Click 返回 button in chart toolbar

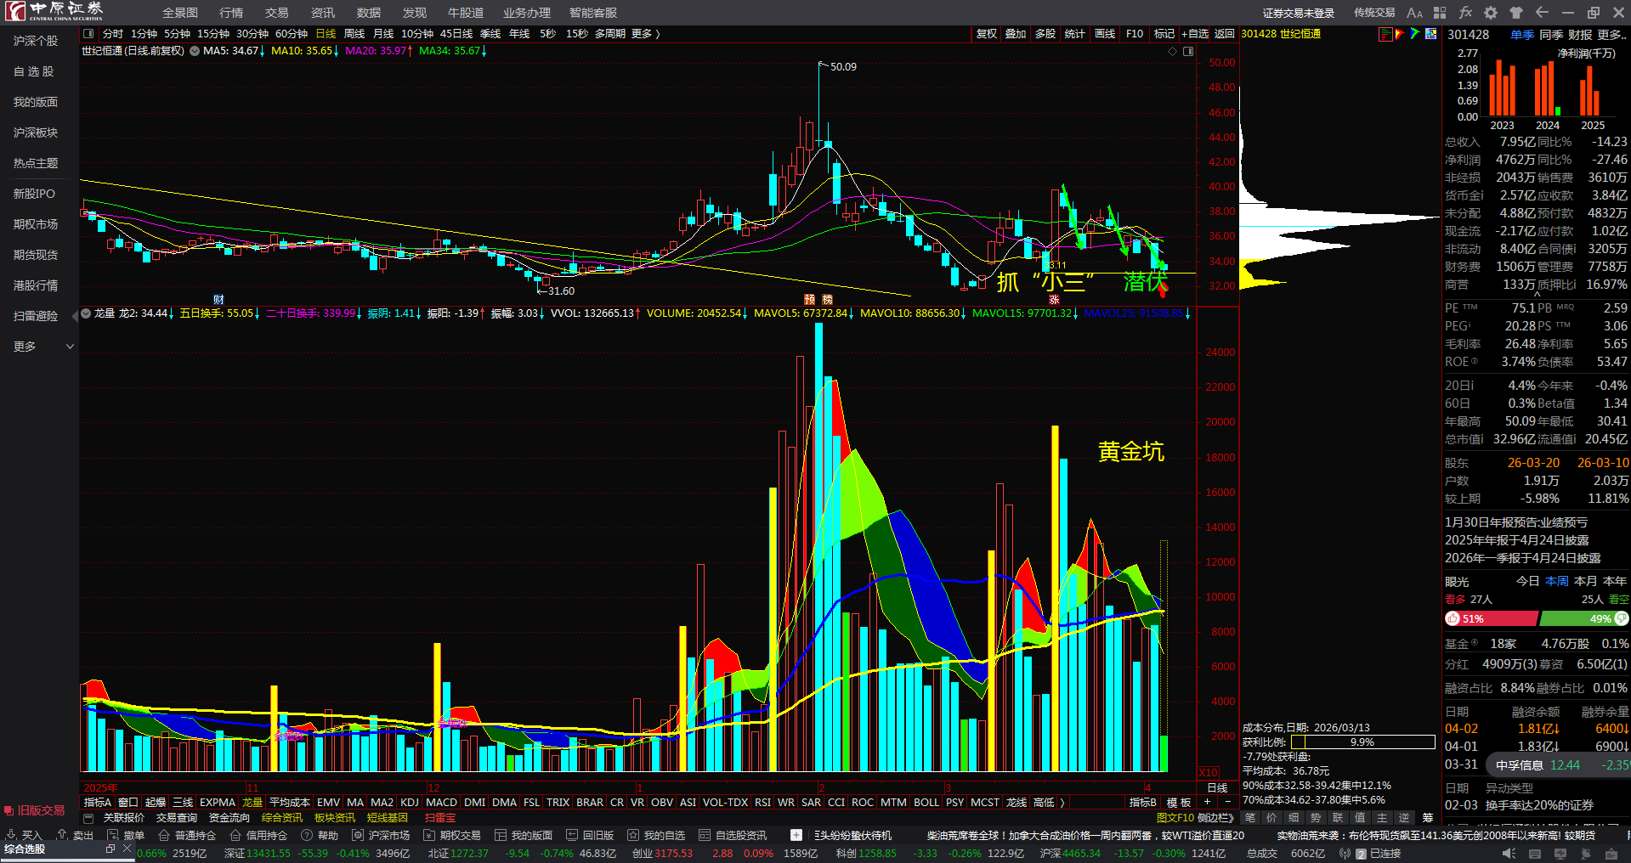tap(1225, 34)
